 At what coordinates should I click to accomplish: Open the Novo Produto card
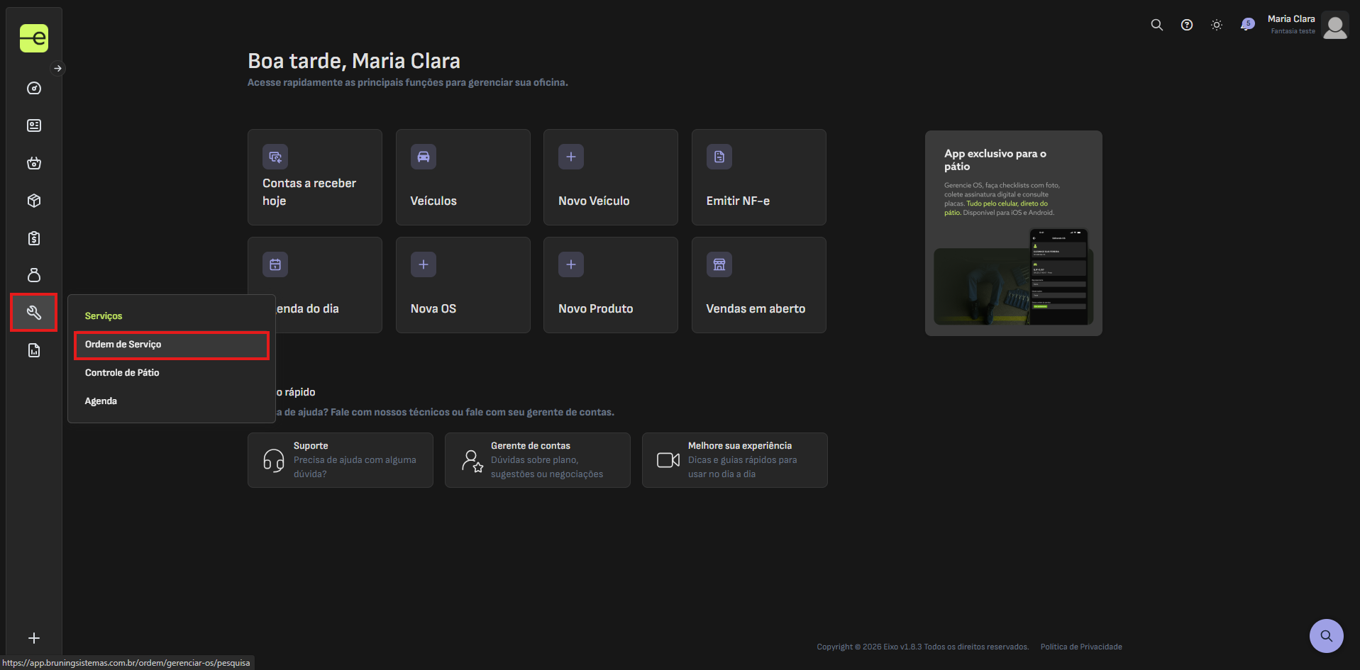pos(611,285)
